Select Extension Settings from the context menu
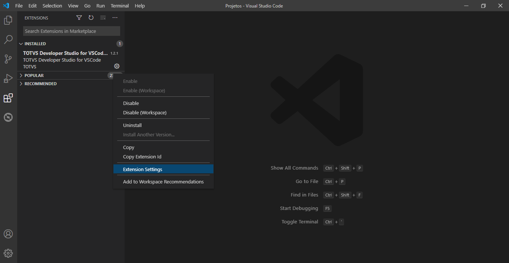509x263 pixels. [x=143, y=169]
